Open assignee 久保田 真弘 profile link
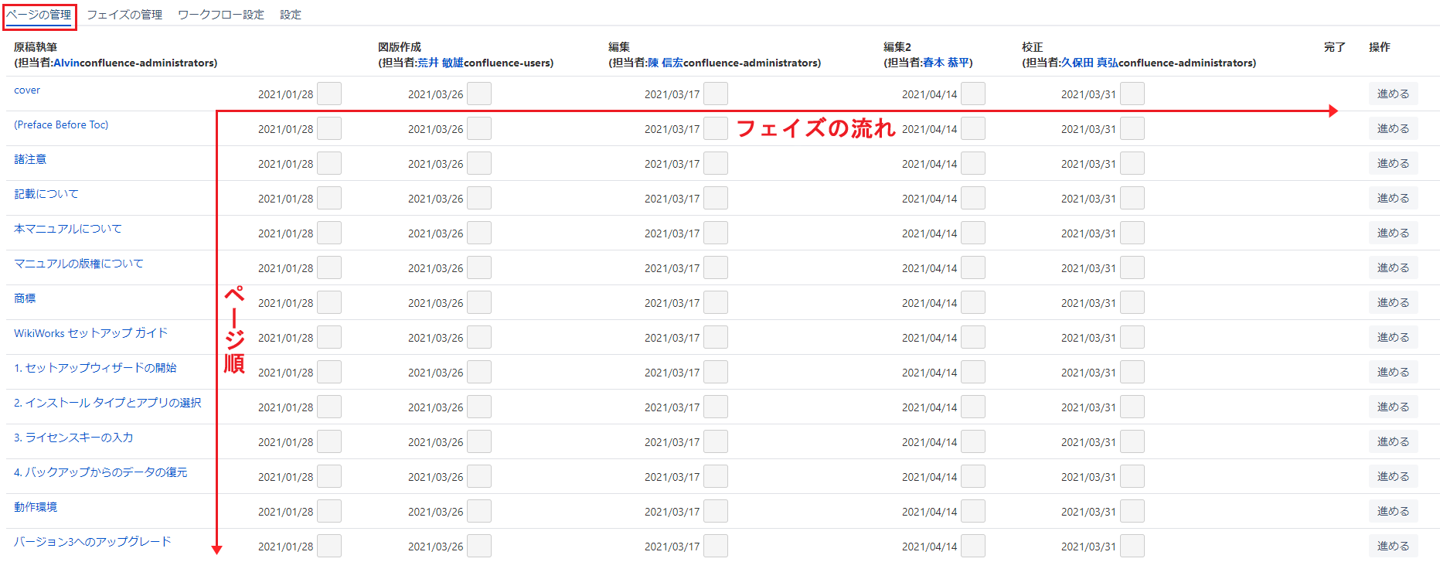 tap(1089, 63)
